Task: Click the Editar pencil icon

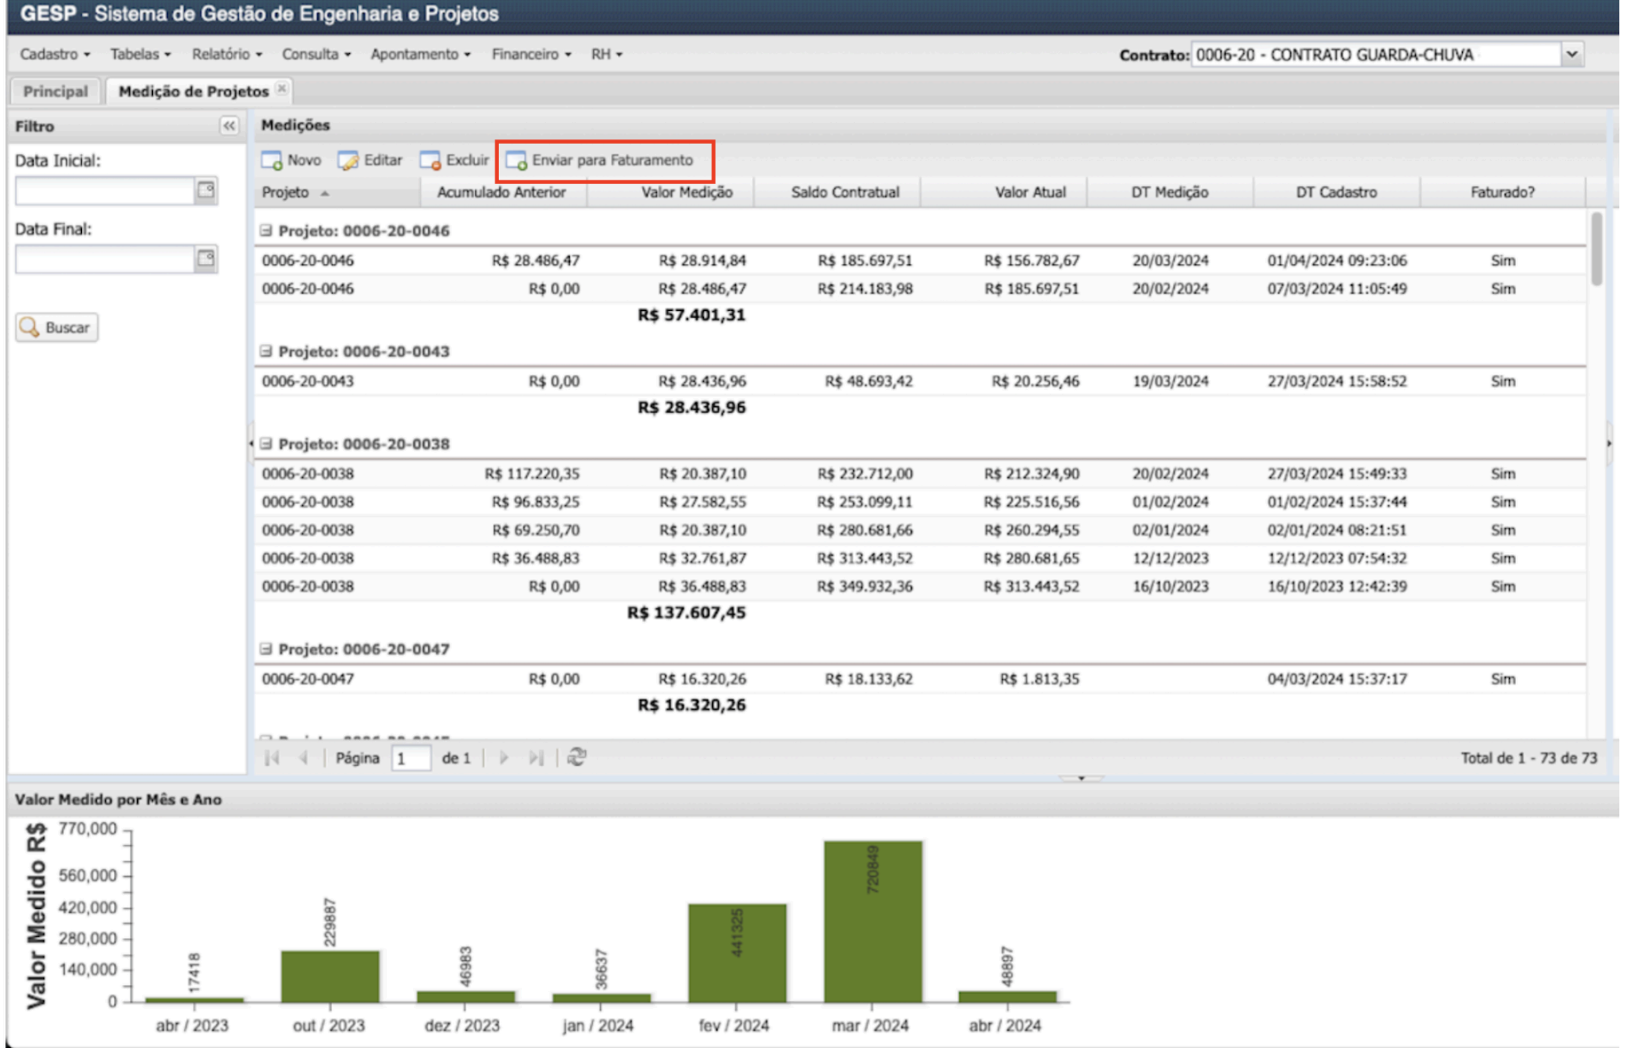Action: 348,161
